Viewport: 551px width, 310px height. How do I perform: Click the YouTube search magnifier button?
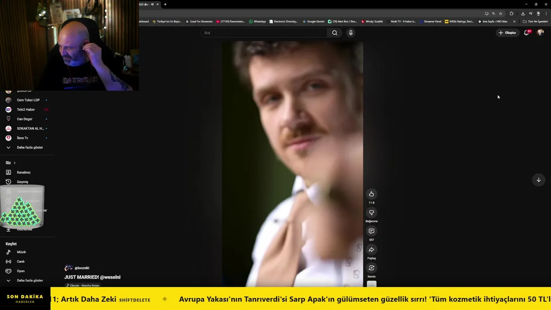(334, 33)
